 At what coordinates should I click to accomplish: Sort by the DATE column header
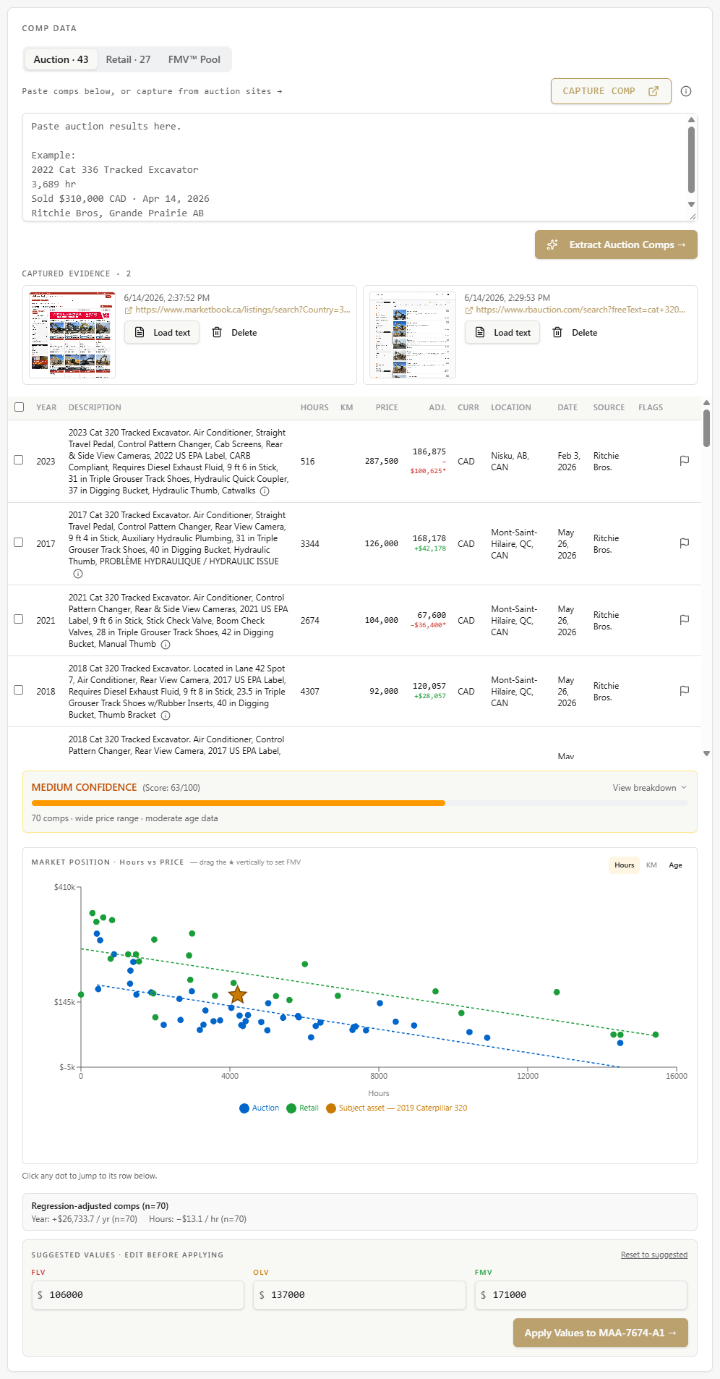click(x=567, y=407)
